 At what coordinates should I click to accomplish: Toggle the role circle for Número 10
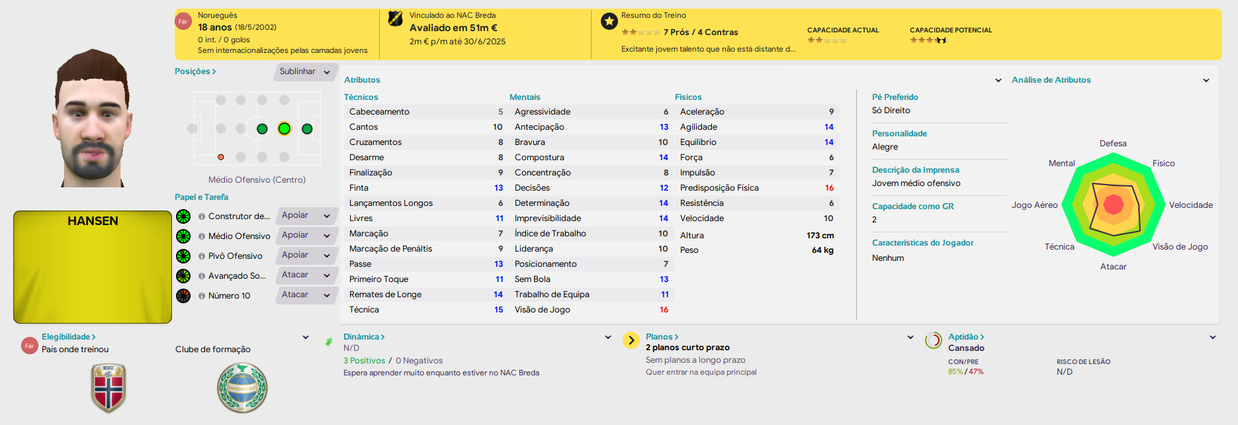pyautogui.click(x=182, y=295)
